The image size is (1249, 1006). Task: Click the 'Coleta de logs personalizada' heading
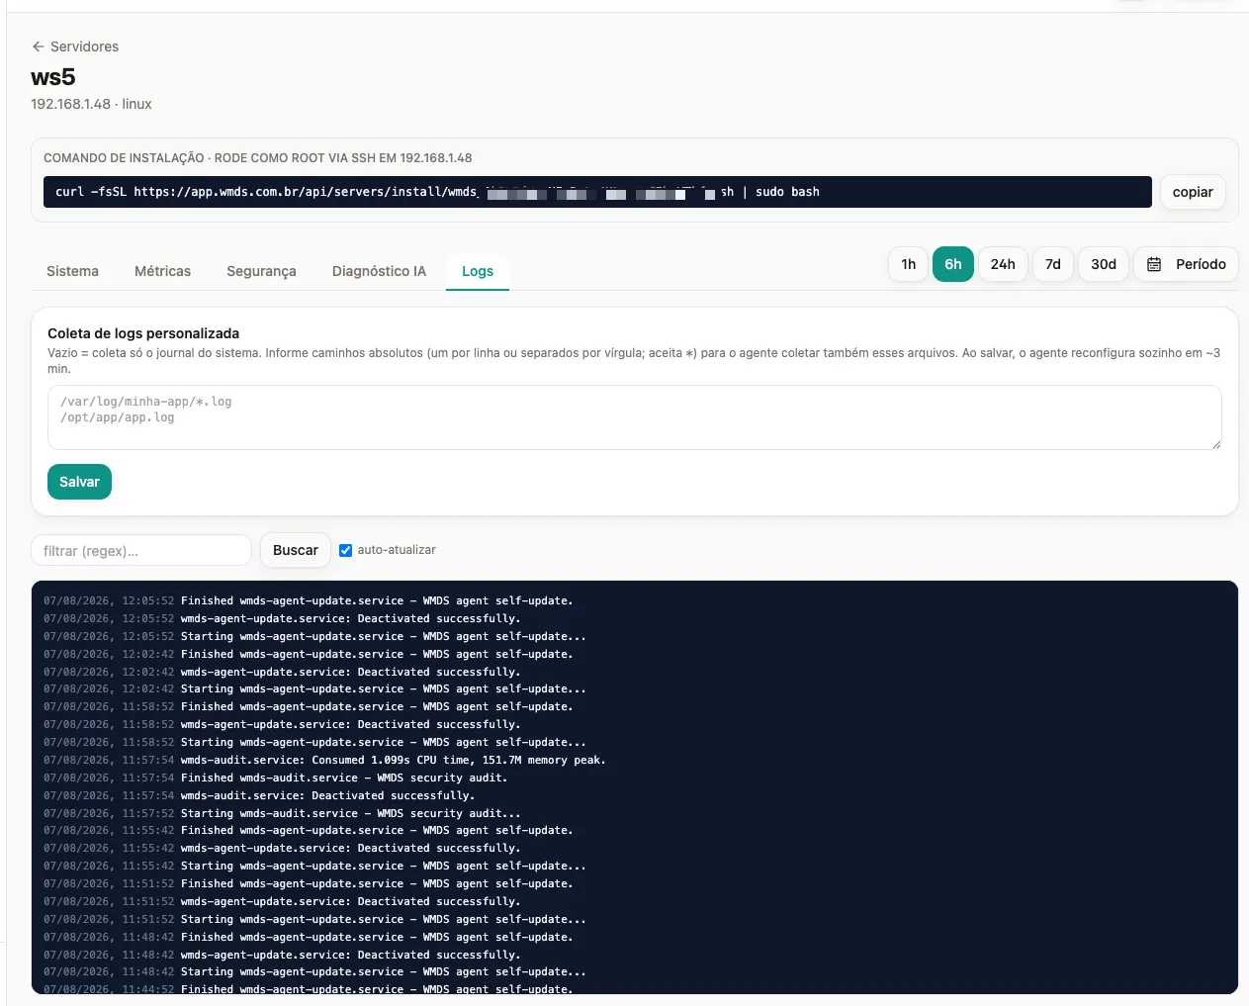143,333
